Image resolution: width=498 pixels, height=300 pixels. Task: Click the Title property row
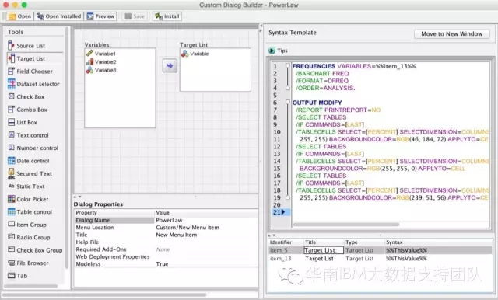pos(166,235)
